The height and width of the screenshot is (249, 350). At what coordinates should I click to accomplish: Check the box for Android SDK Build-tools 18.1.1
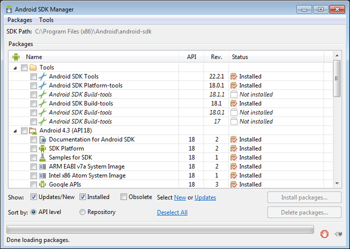click(x=33, y=94)
